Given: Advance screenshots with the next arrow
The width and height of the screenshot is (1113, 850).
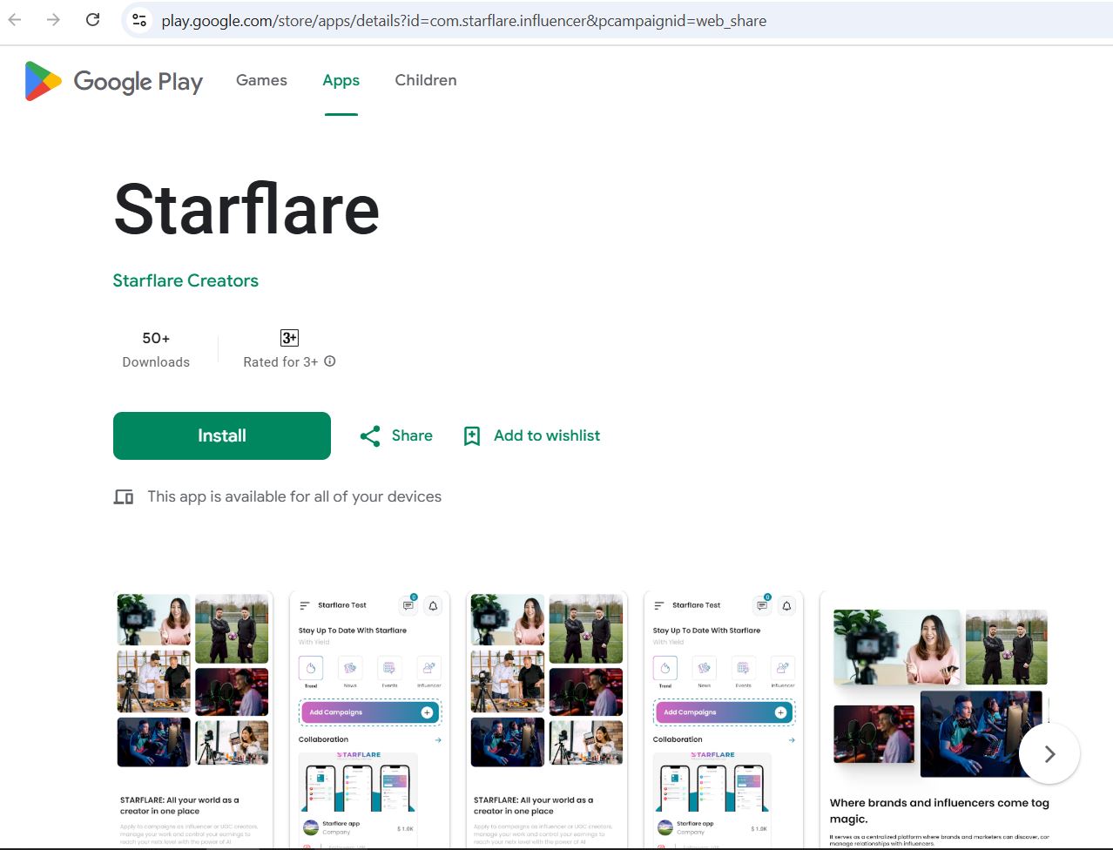Looking at the screenshot, I should coord(1049,754).
